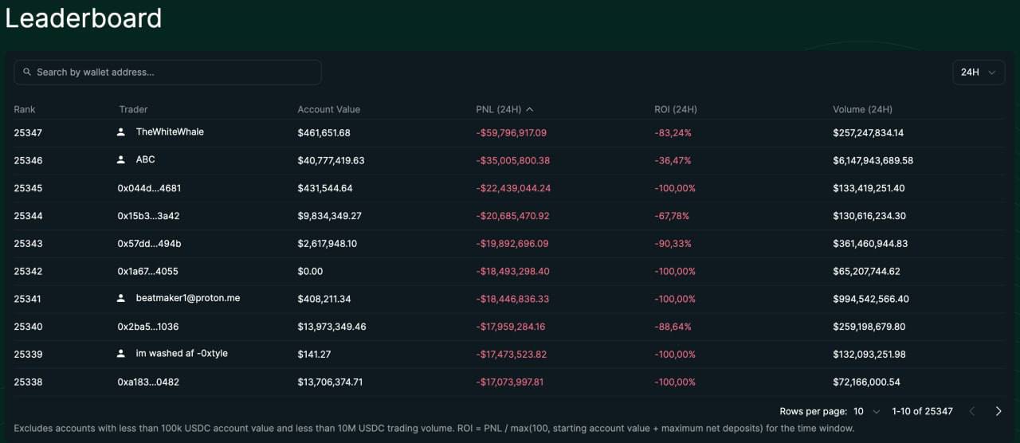This screenshot has height=443, width=1020.
Task: Open trader 0x15b3...3a42 profile
Action: [x=148, y=216]
